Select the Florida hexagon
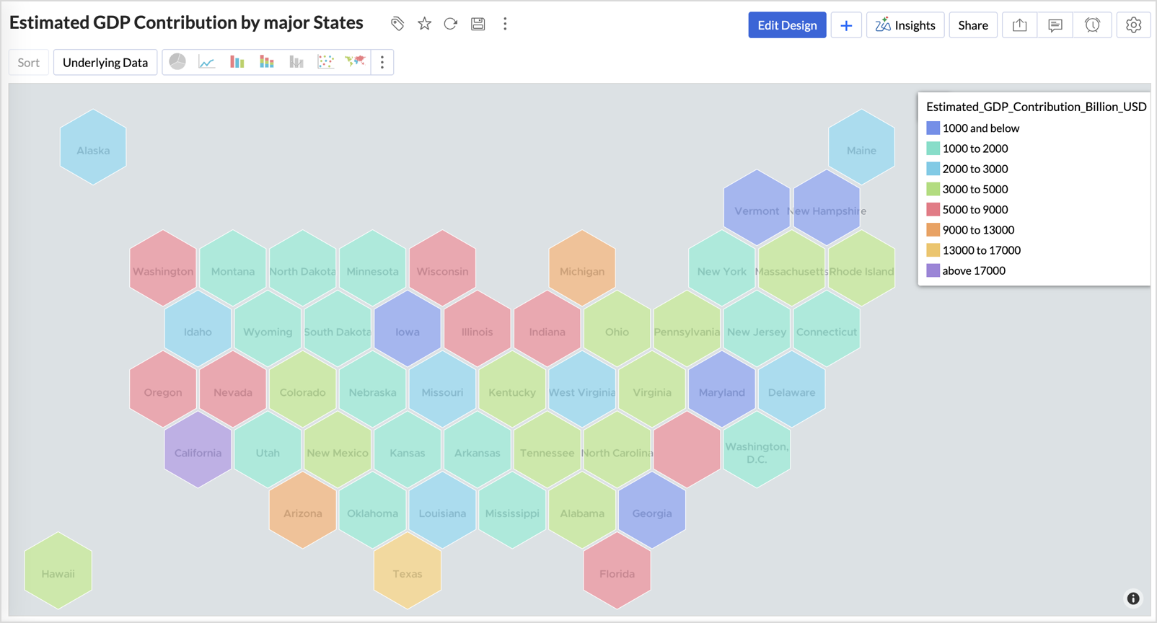Image resolution: width=1157 pixels, height=623 pixels. [x=617, y=571]
